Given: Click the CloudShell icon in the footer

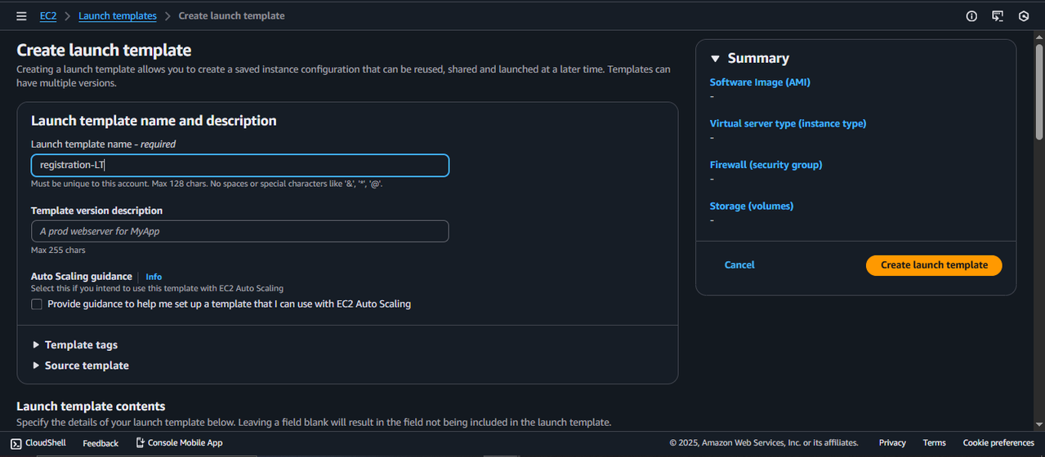Looking at the screenshot, I should point(16,443).
